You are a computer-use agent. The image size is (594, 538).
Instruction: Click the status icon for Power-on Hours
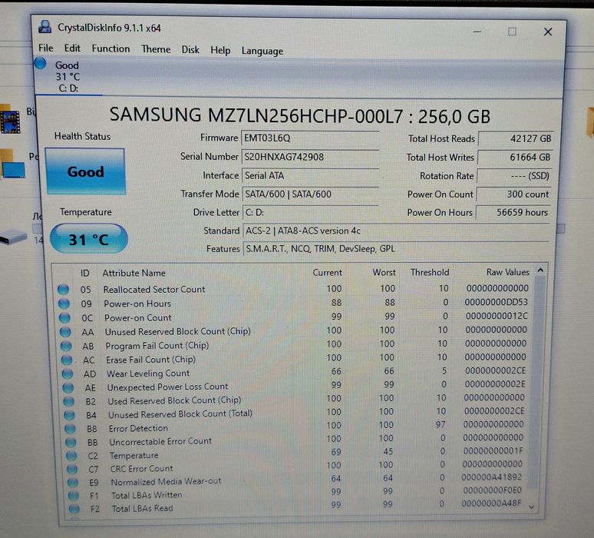[64, 303]
